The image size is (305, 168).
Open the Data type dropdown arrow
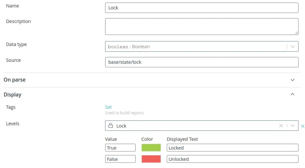pos(292,47)
